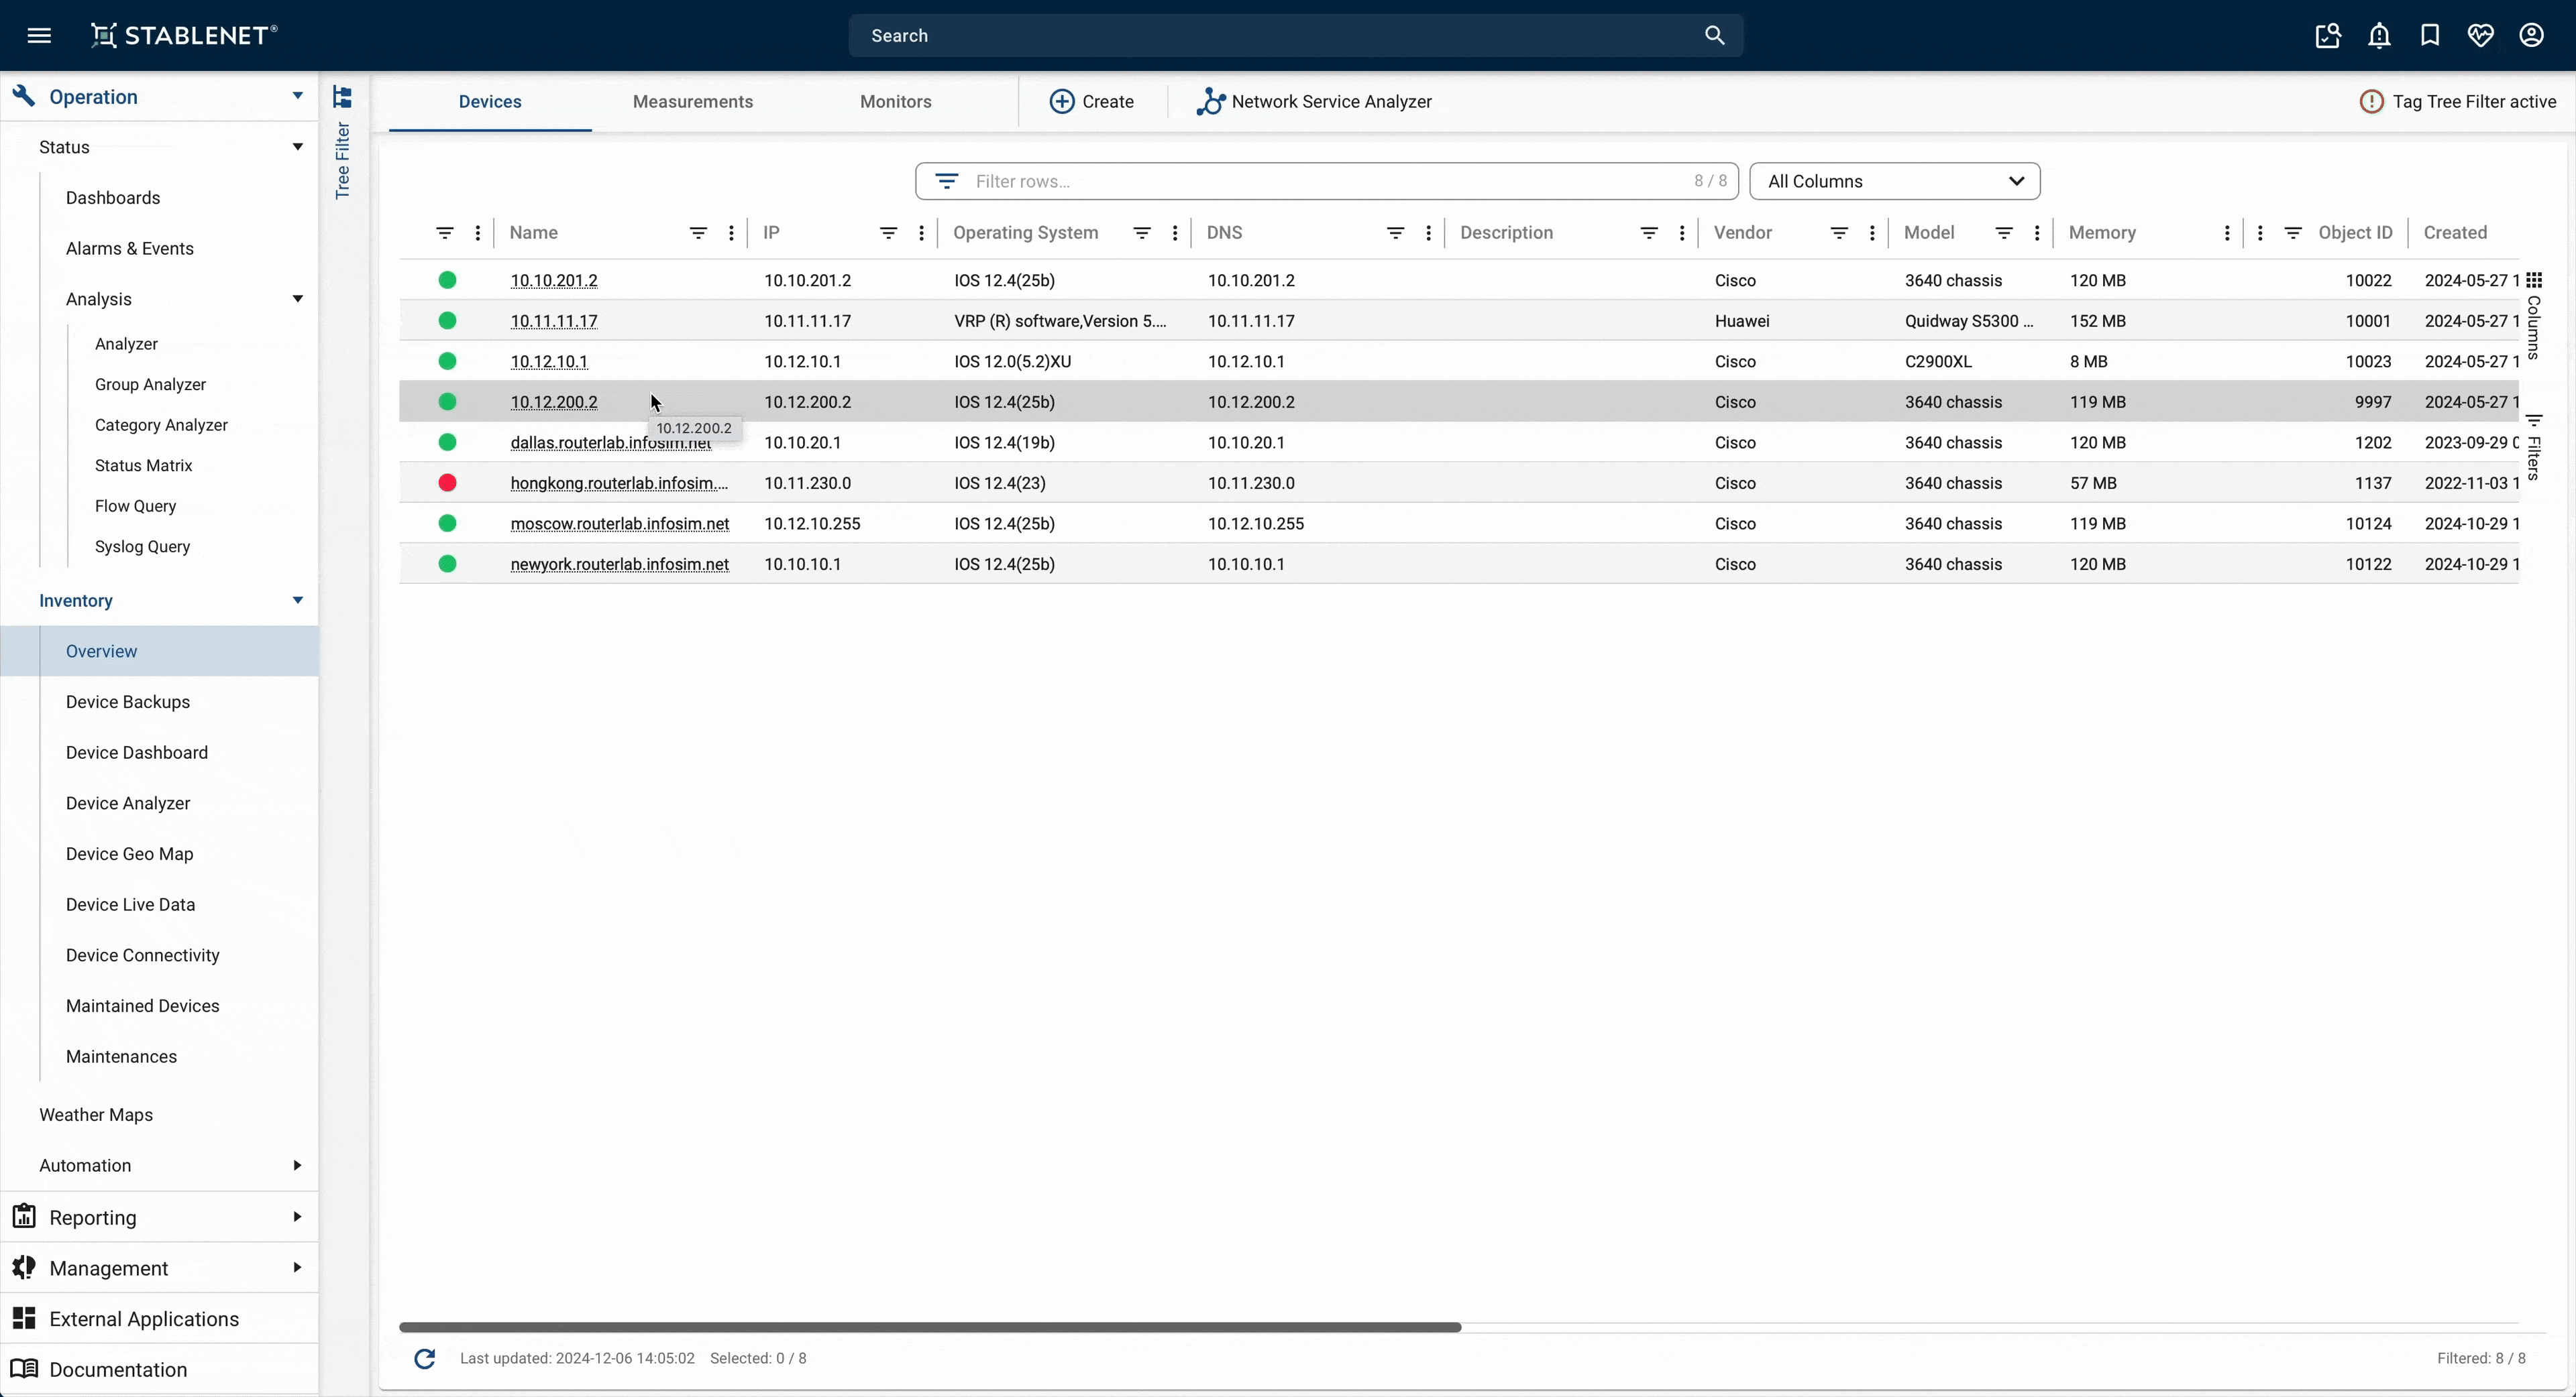2576x1397 pixels.
Task: Open device link 10.12.200.2
Action: click(554, 403)
